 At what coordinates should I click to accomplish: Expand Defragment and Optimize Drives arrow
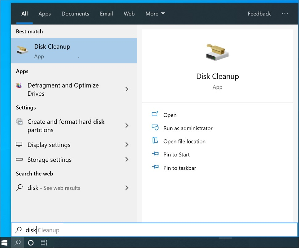point(127,89)
